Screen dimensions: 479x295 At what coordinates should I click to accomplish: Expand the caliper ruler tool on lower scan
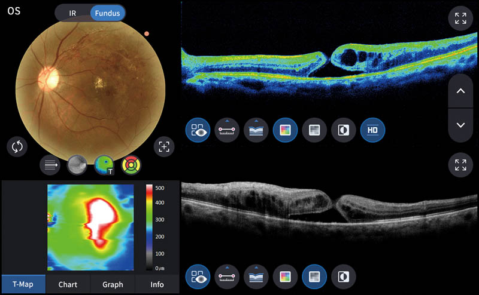227,276
